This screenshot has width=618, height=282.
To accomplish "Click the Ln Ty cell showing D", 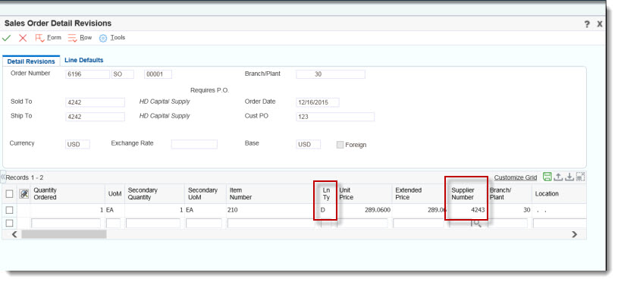I will (325, 210).
